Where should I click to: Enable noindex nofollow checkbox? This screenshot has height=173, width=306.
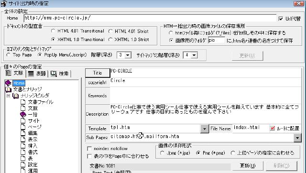point(89,149)
